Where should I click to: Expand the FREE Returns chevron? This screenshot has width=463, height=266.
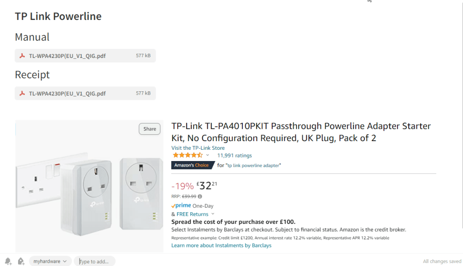coord(213,214)
